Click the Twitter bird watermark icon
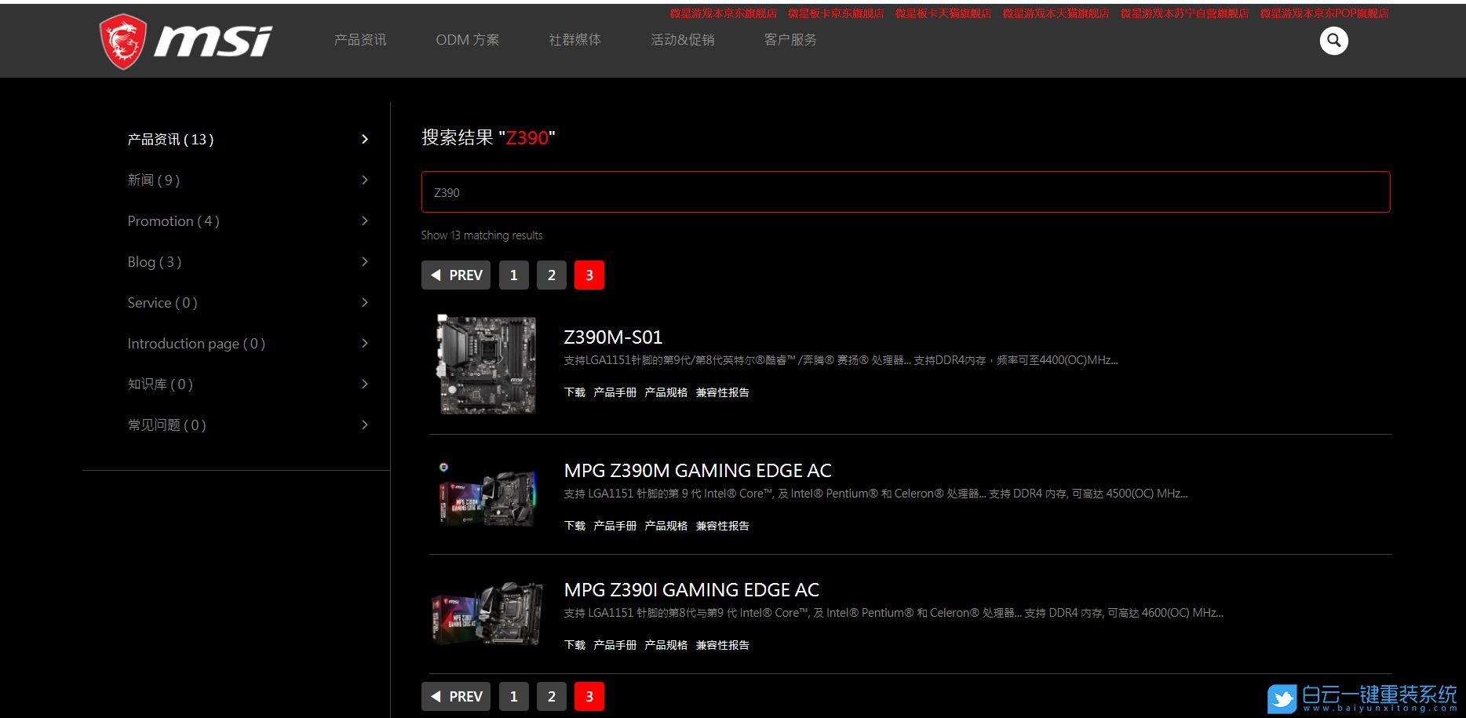Image resolution: width=1466 pixels, height=718 pixels. tap(1282, 698)
